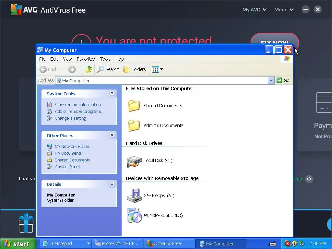The width and height of the screenshot is (332, 249).
Task: Switch to AntiVirus Free taskbar button
Action: click(169, 244)
